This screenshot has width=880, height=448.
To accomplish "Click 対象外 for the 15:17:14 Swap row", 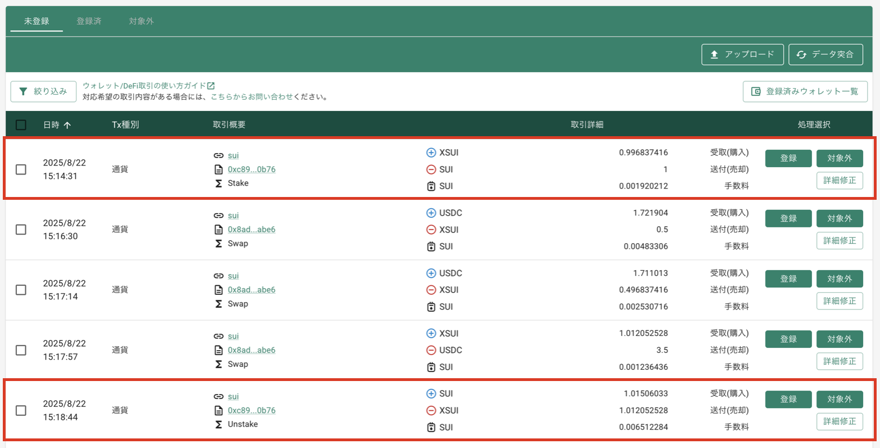I will point(839,279).
